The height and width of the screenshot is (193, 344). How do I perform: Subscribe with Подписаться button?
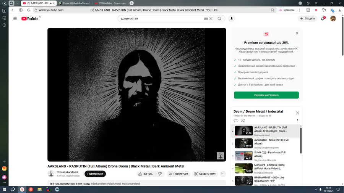click(x=95, y=174)
